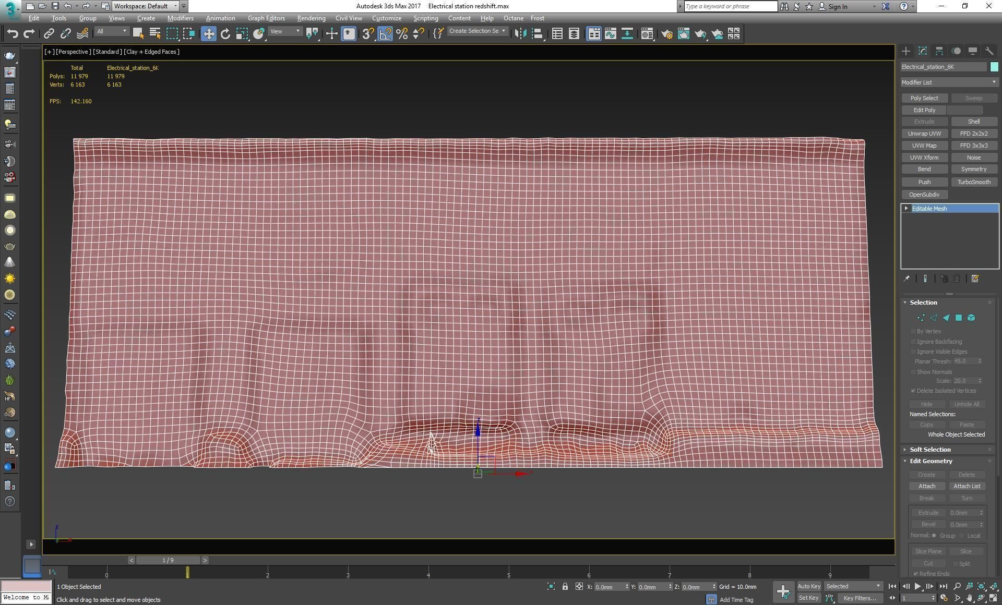Image resolution: width=1002 pixels, height=605 pixels.
Task: Click the time slider 1/9 handle
Action: click(168, 560)
